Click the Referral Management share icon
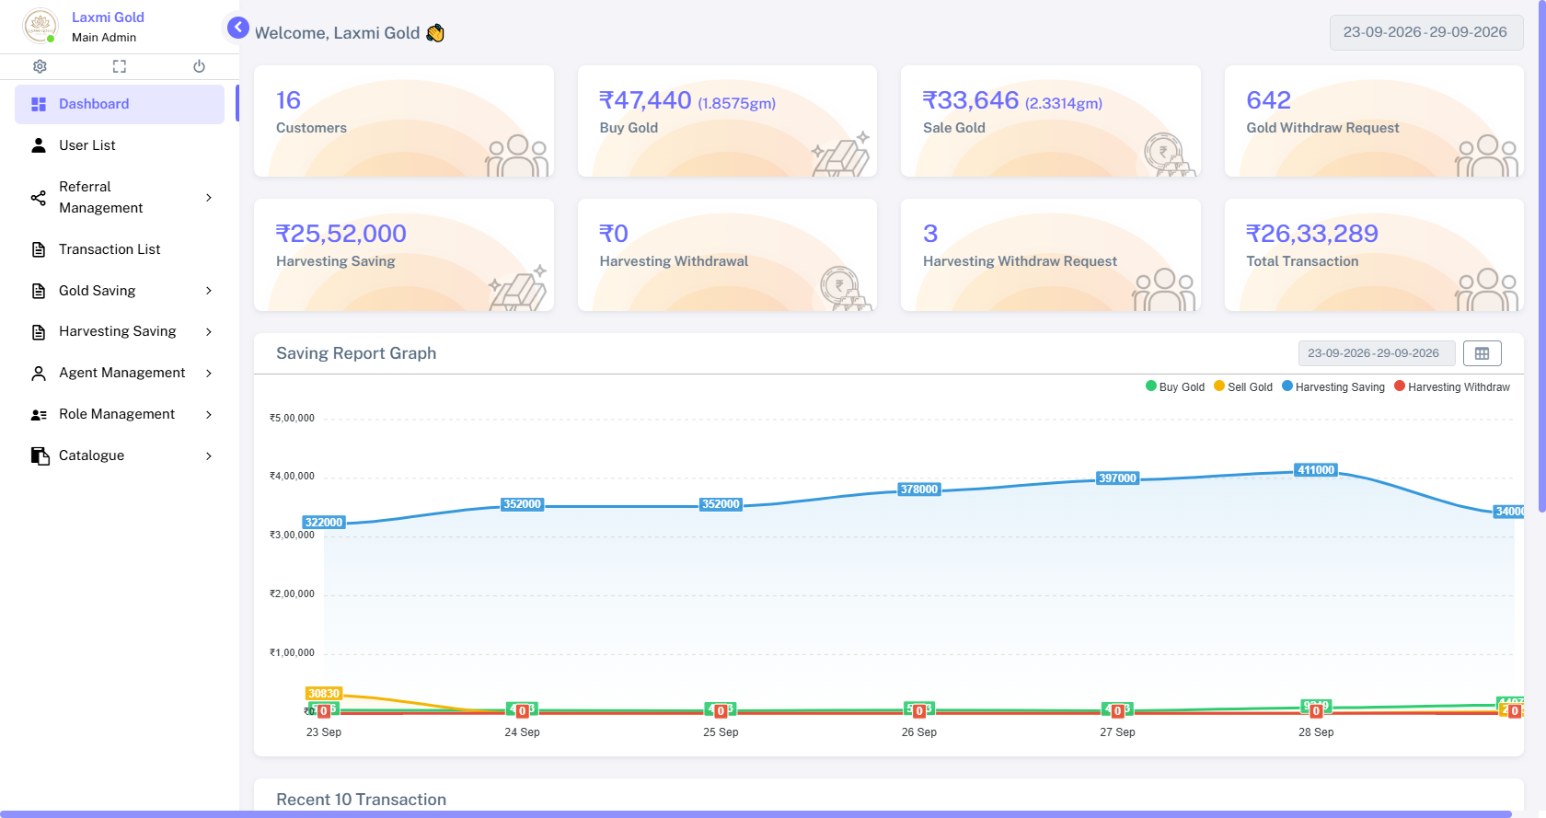1546x818 pixels. tap(39, 198)
